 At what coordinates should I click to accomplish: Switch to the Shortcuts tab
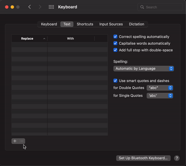85,24
